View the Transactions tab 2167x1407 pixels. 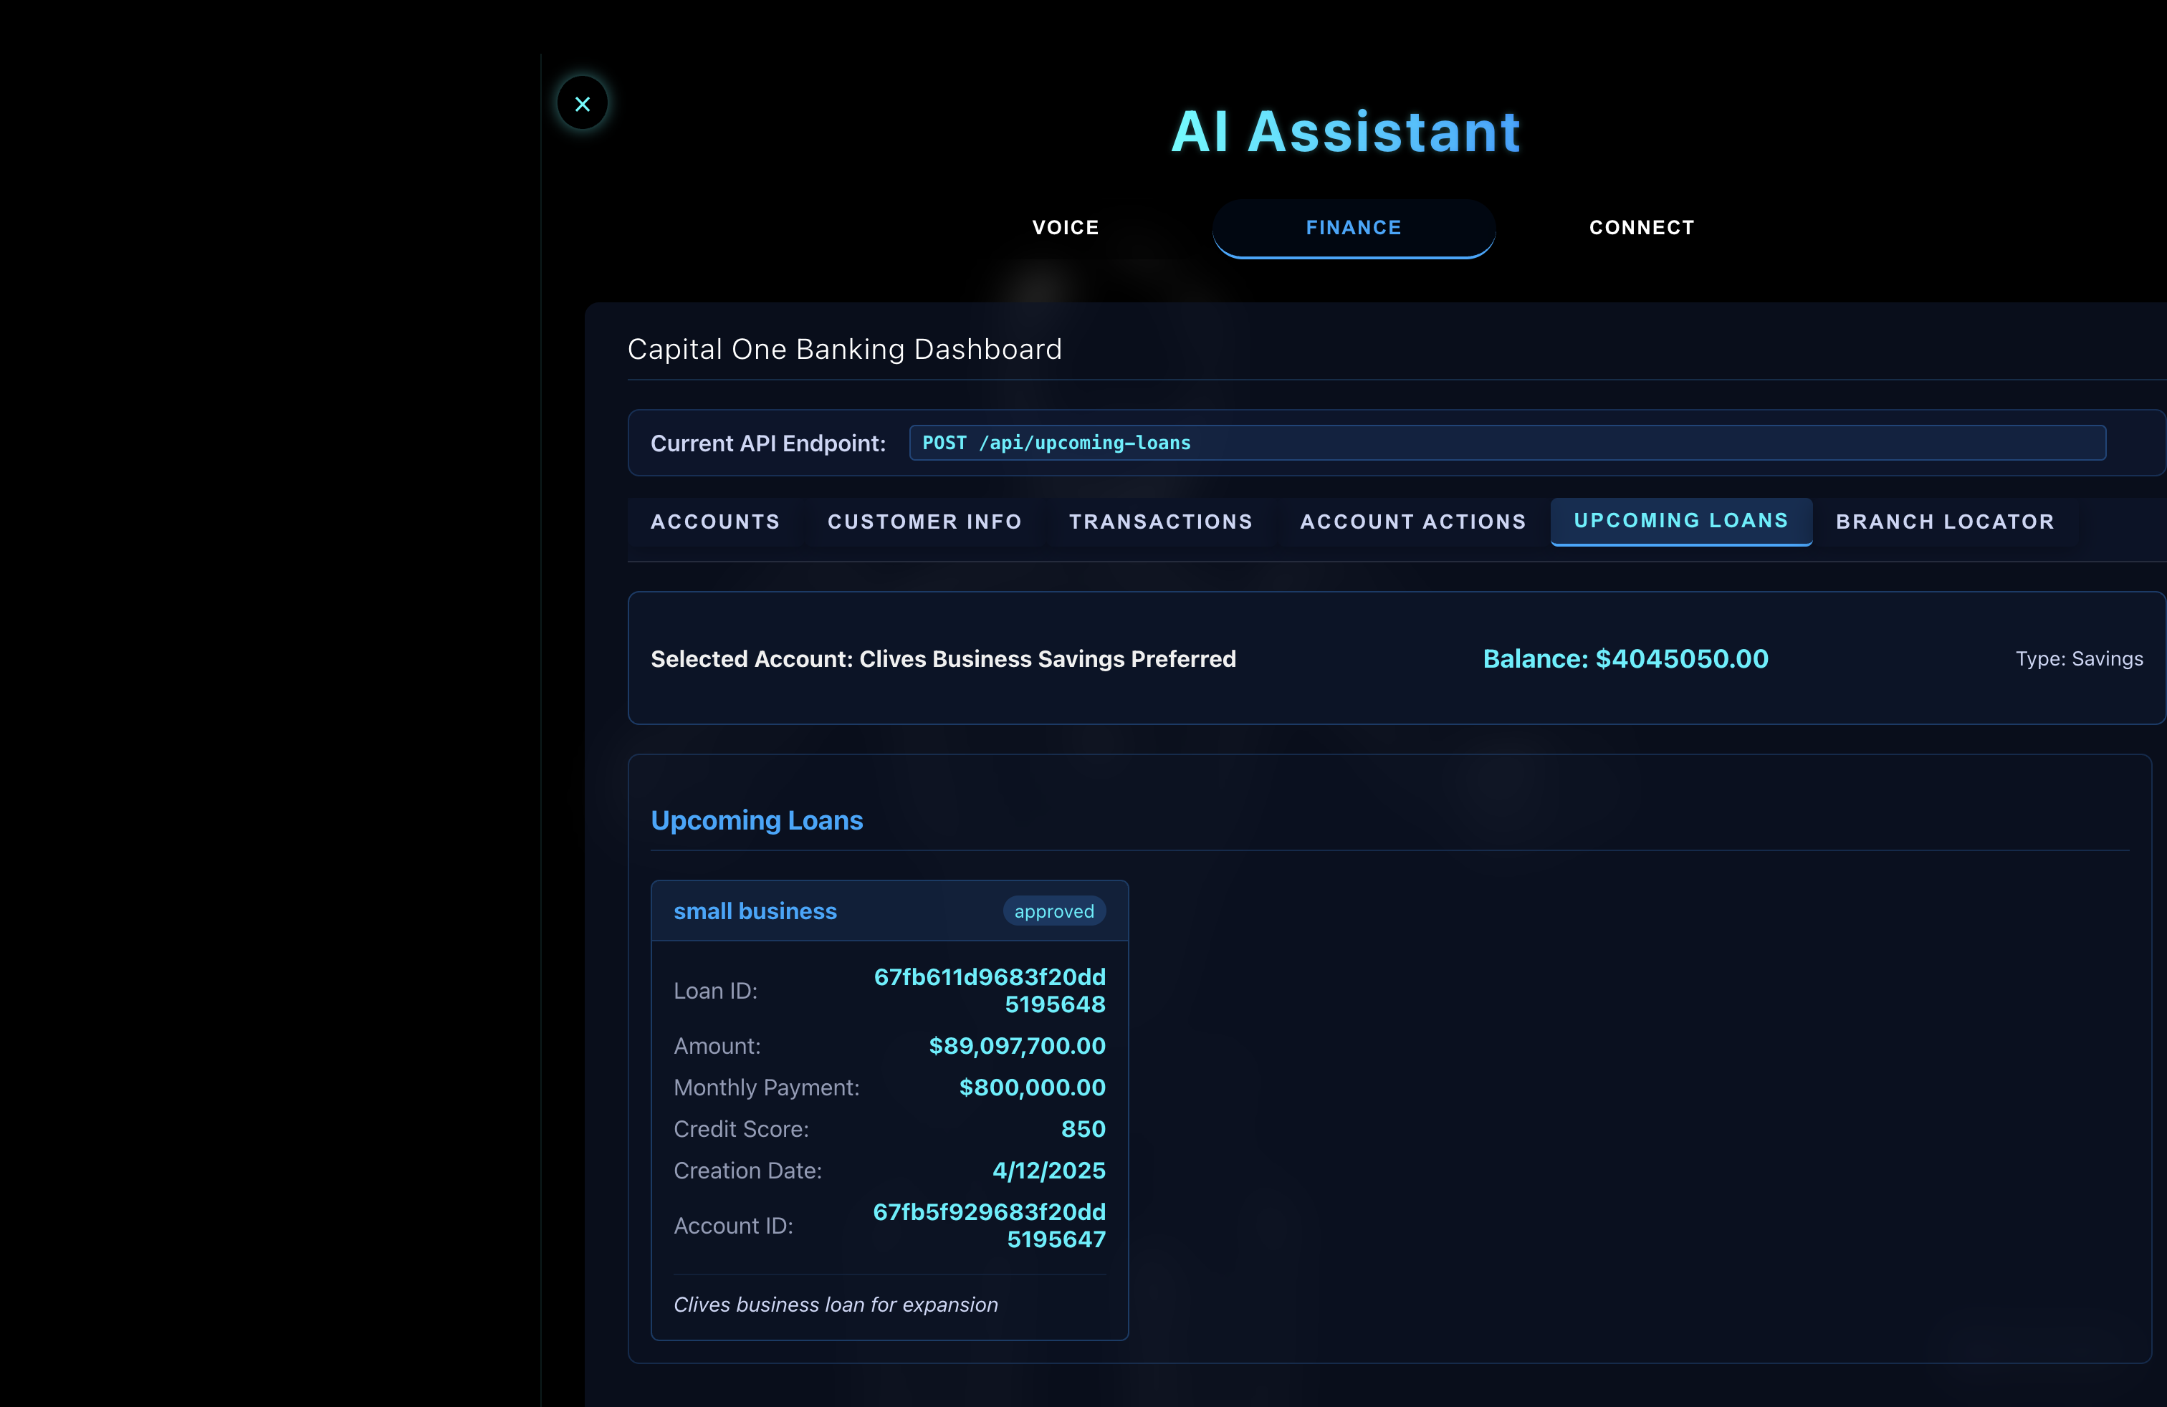[x=1160, y=522]
